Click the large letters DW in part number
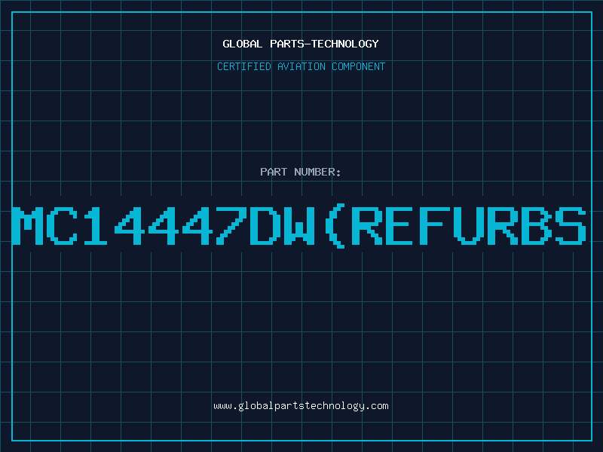Viewport: 603px width, 452px height. click(282, 226)
